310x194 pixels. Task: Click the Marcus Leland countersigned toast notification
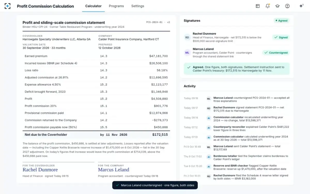[x=155, y=185]
